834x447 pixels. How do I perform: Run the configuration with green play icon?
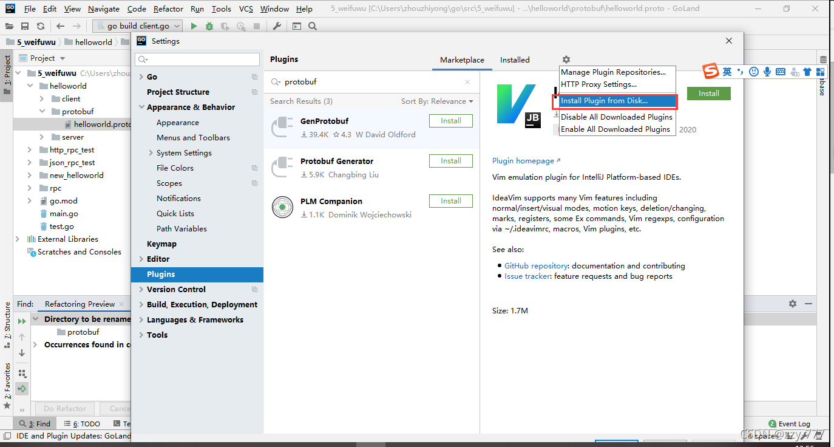point(194,26)
